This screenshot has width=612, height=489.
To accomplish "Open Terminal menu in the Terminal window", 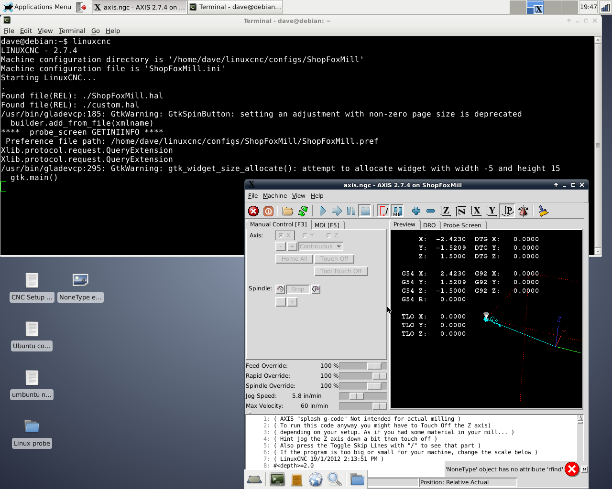I will click(72, 31).
